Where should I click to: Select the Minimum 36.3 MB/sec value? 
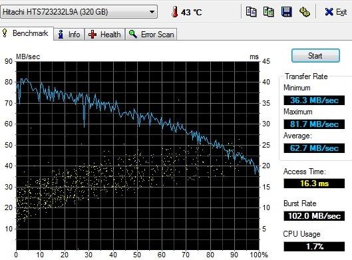(314, 100)
